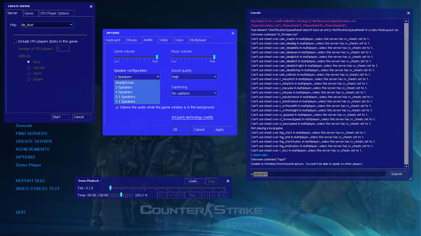Skip demo playback to the beginning
The width and height of the screenshot is (421, 236).
[161, 195]
